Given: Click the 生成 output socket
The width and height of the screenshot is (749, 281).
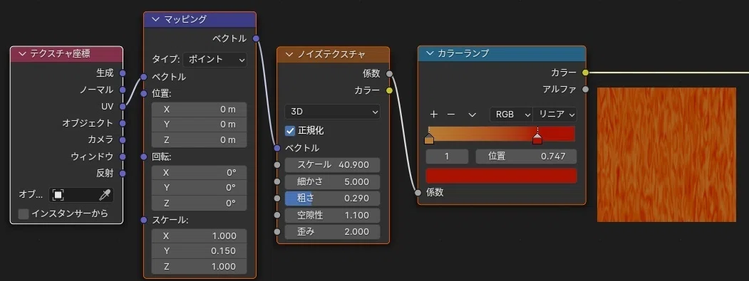Looking at the screenshot, I should [x=123, y=73].
